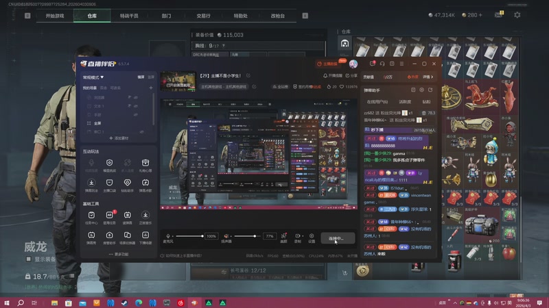Add a new scene with plus icon

pos(151,88)
